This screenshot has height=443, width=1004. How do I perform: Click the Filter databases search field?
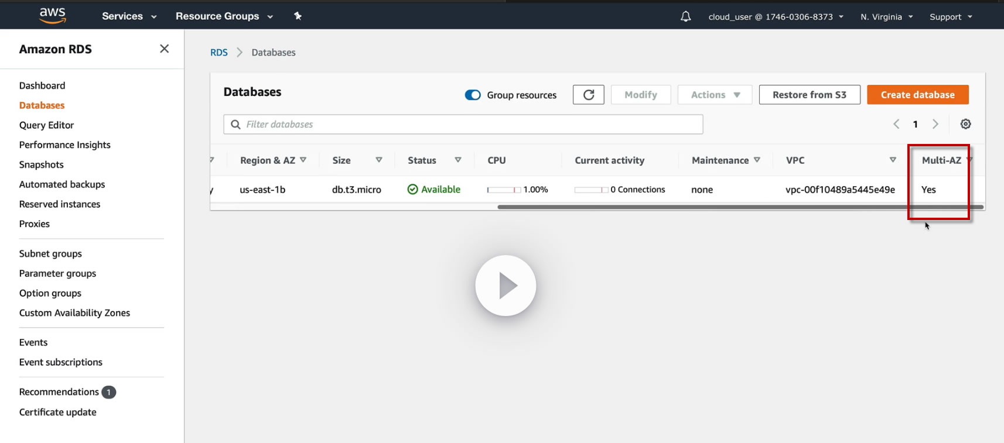463,125
